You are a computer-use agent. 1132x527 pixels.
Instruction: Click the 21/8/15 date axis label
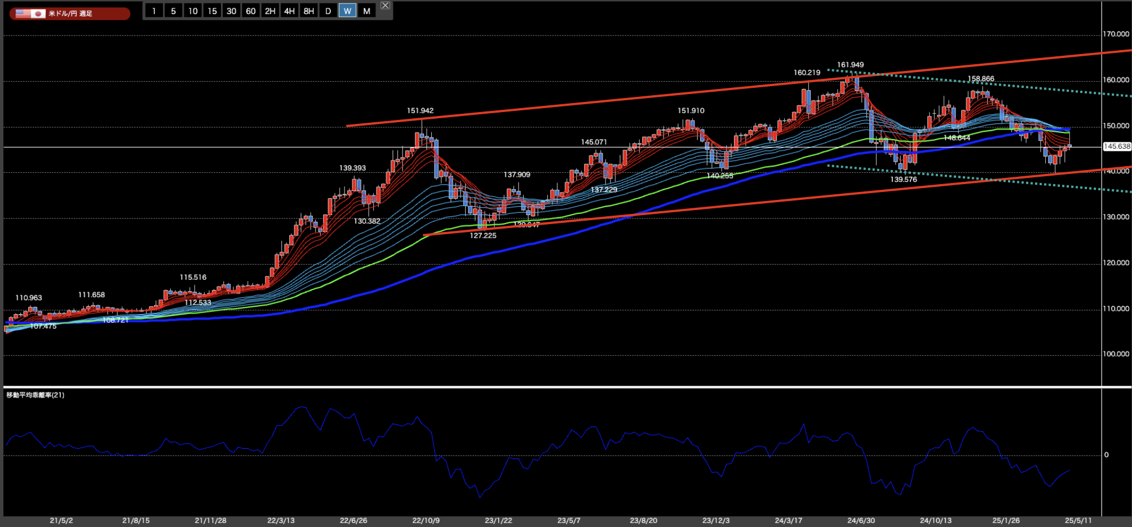click(x=136, y=521)
